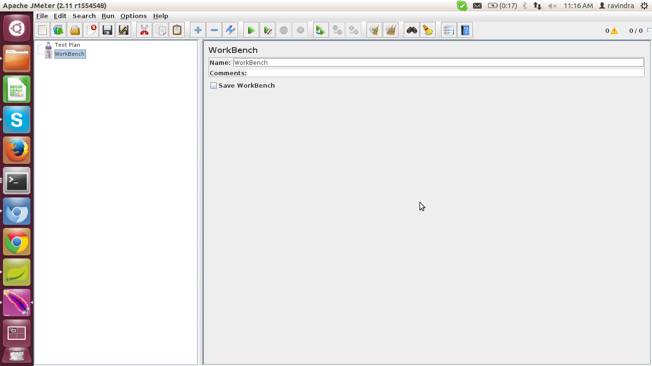Click the greyed Shutdown test icon
Image resolution: width=652 pixels, height=366 pixels.
(300, 30)
